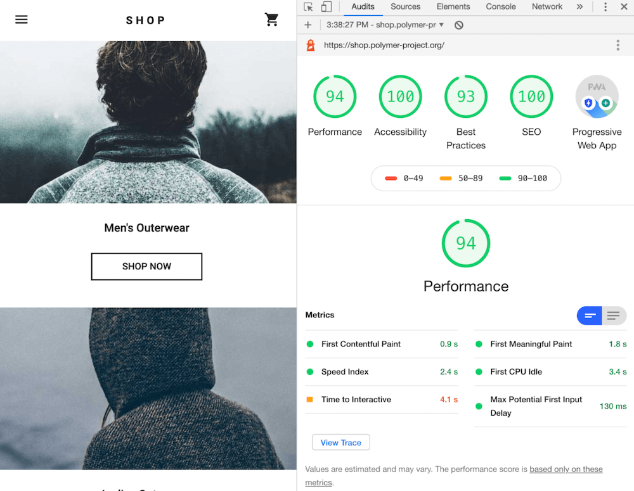
Task: Switch metrics to expanded description view
Action: (614, 316)
